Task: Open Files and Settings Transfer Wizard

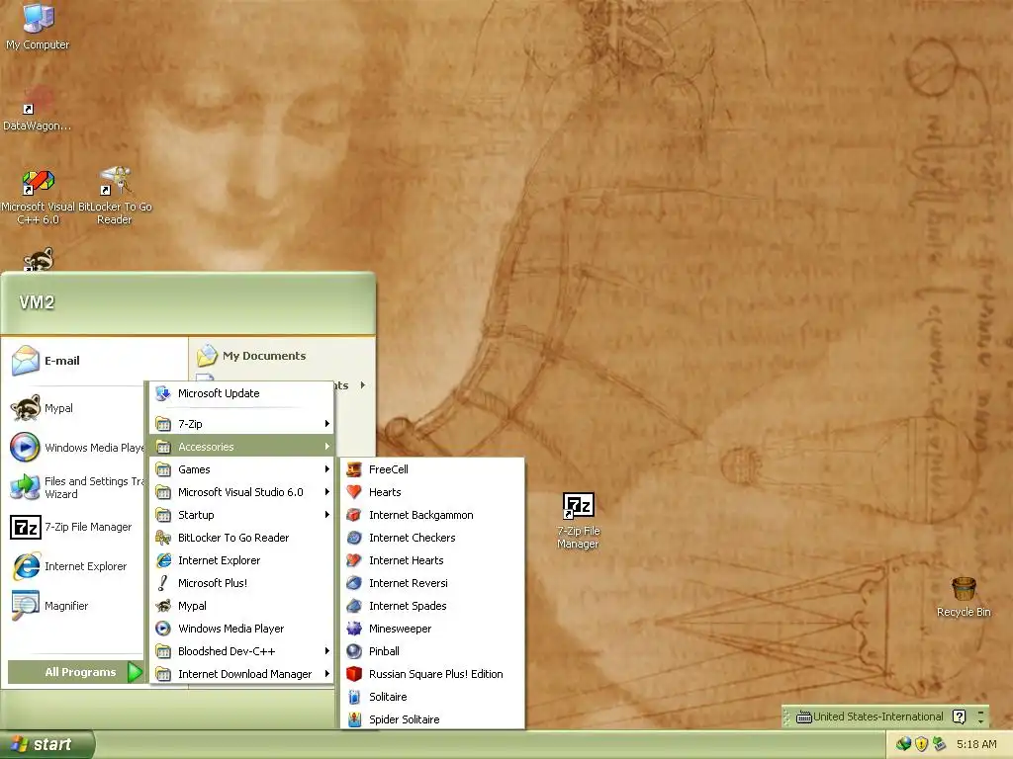Action: [x=76, y=487]
